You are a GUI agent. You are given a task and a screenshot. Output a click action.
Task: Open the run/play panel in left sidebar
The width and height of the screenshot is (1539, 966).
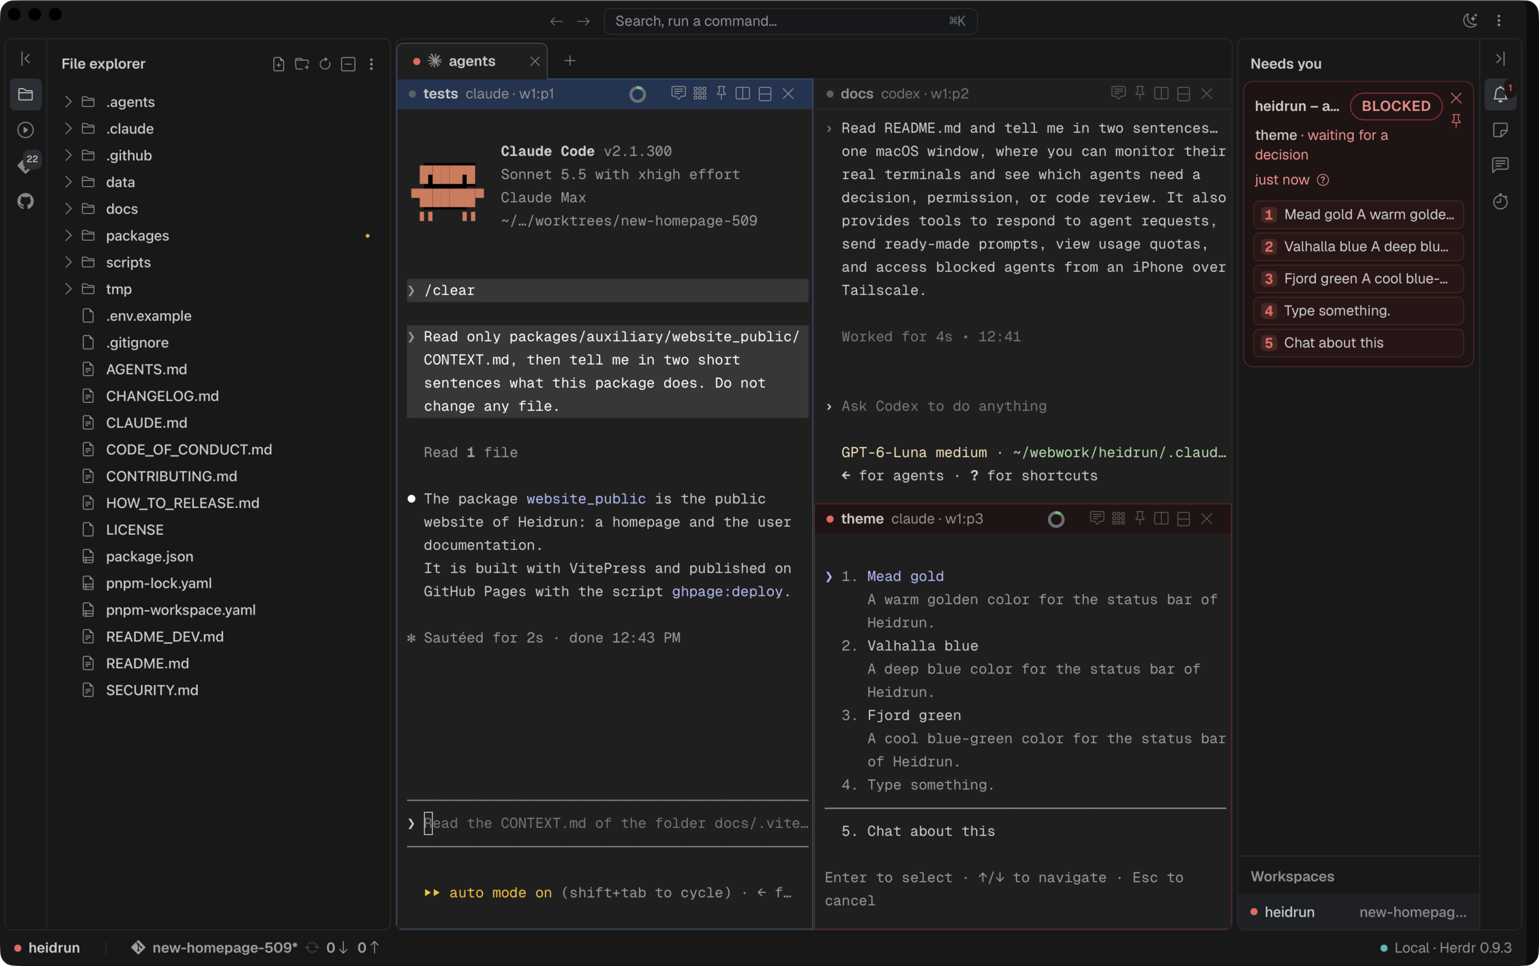click(25, 130)
